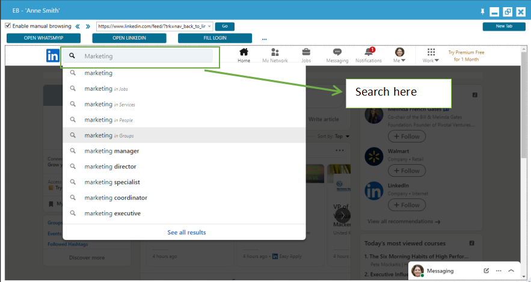The width and height of the screenshot is (531, 282).
Task: Select 'marketing executive' suggestion
Action: [x=184, y=213]
